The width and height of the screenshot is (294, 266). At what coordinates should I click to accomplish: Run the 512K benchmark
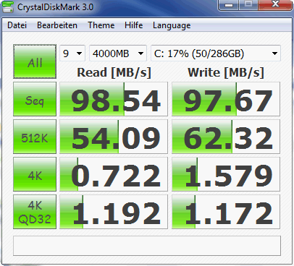35,137
